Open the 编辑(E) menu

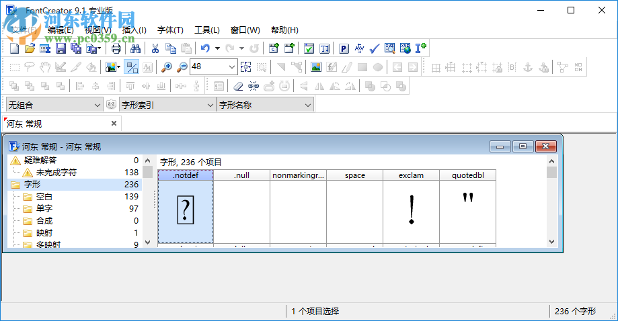61,30
